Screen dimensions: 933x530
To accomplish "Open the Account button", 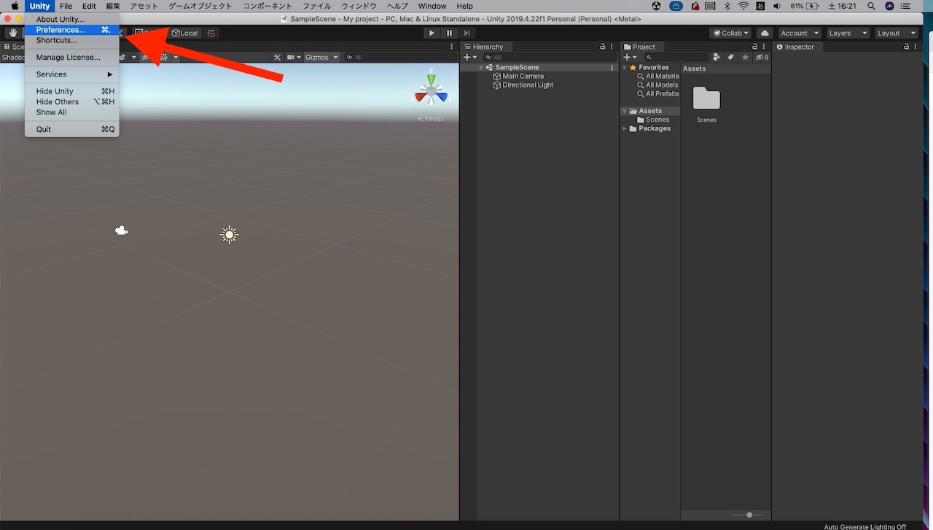I will click(798, 32).
